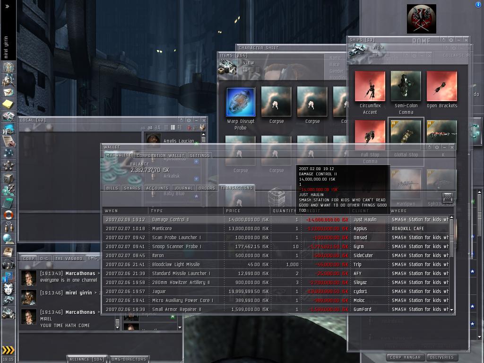484x363 pixels.
Task: Click Marcathonas name in the 19:13:43 message
Action: [x=80, y=273]
